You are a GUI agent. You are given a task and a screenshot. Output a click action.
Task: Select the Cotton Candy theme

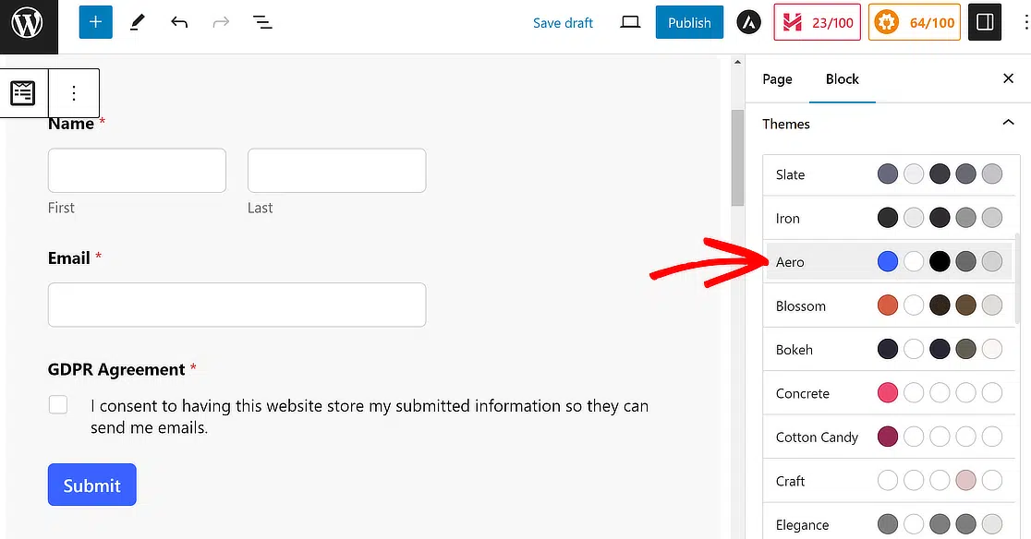(889, 437)
